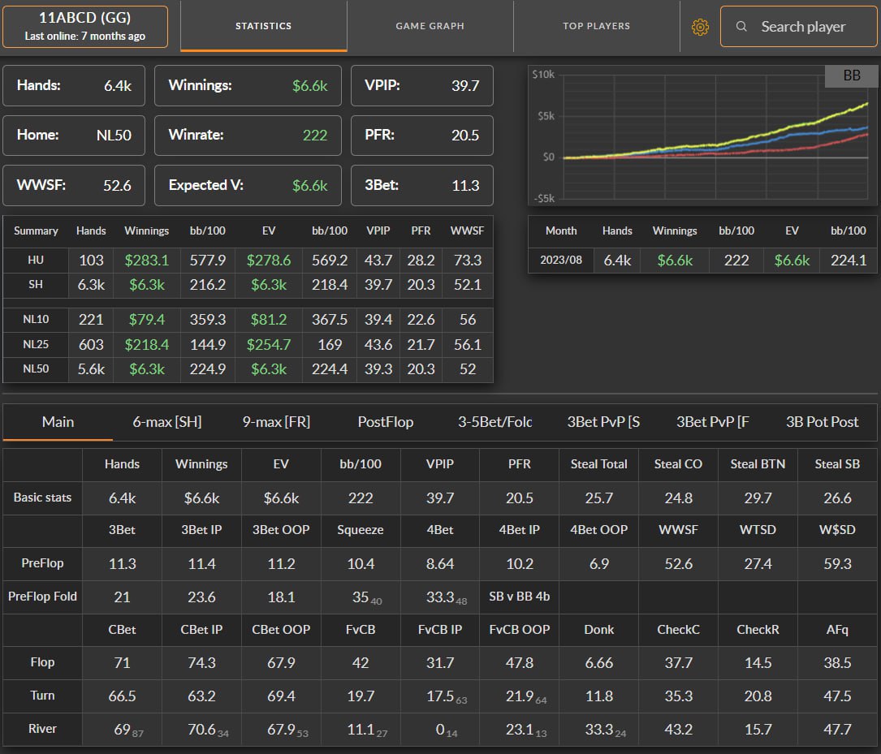Open the Game Graph tab

430,26
